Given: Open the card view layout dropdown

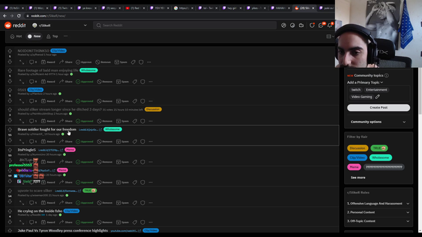Looking at the screenshot, I should (x=330, y=36).
